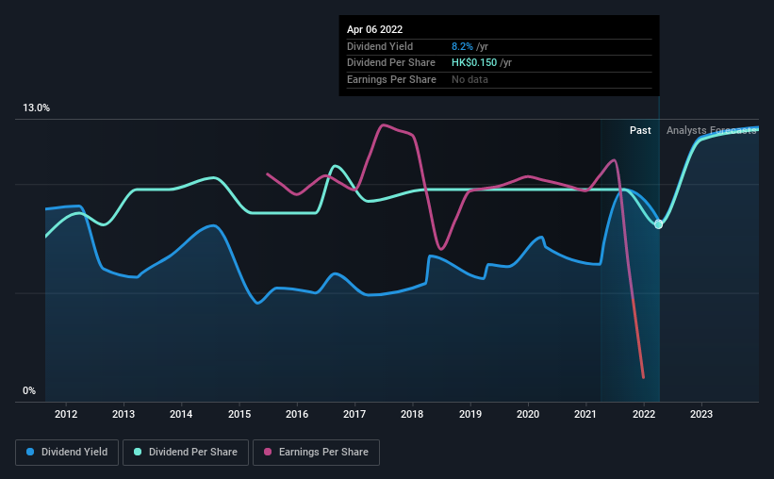Select the 2018 x-axis label

click(x=412, y=414)
